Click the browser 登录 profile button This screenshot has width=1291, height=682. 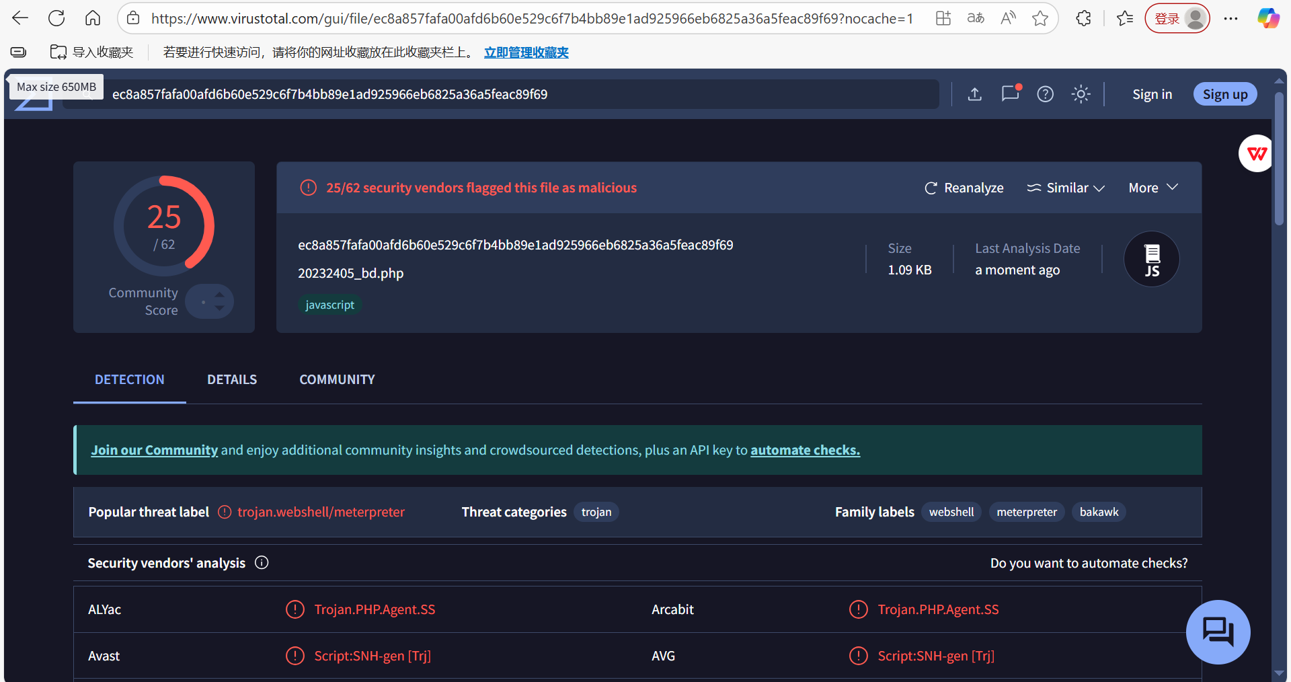coord(1177,18)
